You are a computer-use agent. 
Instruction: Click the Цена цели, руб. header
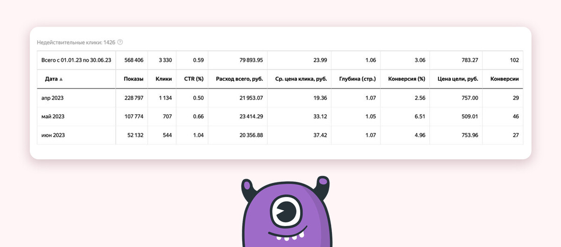coord(458,79)
